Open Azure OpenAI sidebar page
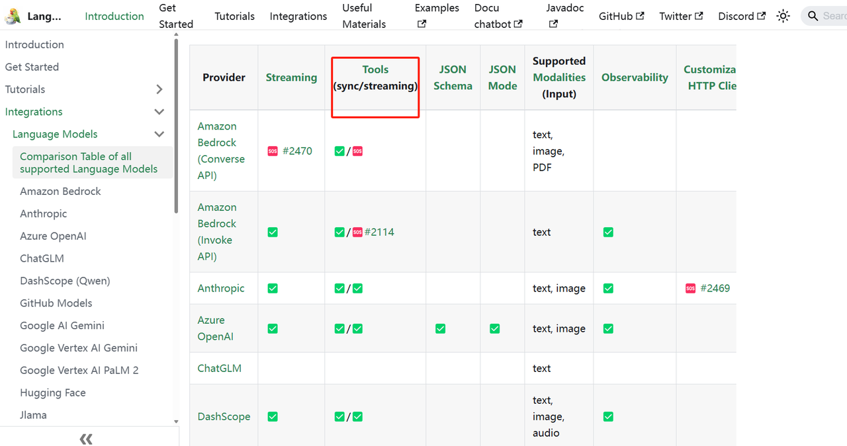 pyautogui.click(x=53, y=236)
